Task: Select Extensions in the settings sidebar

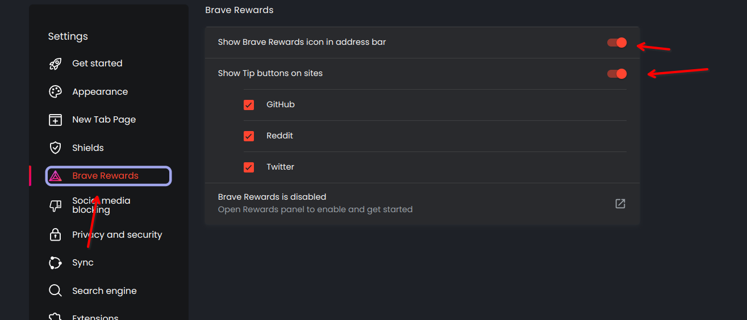Action: [95, 315]
